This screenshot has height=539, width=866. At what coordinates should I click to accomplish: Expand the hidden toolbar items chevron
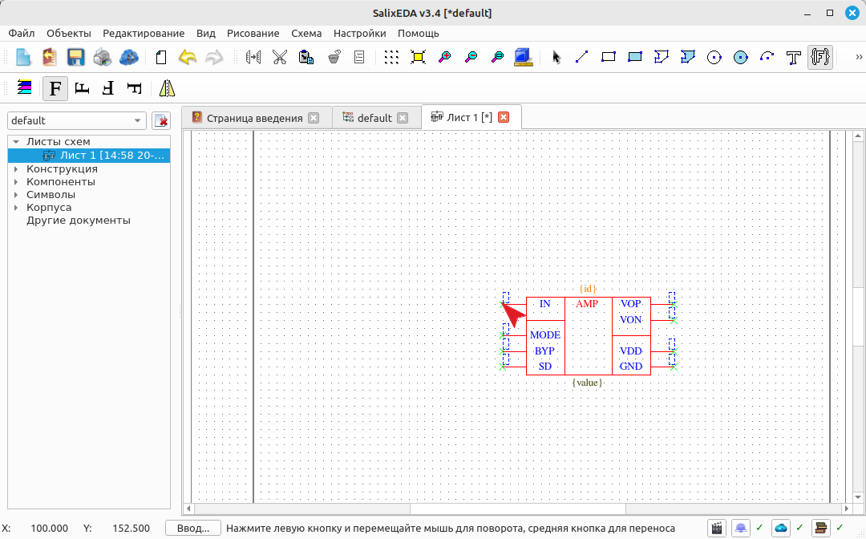[859, 57]
